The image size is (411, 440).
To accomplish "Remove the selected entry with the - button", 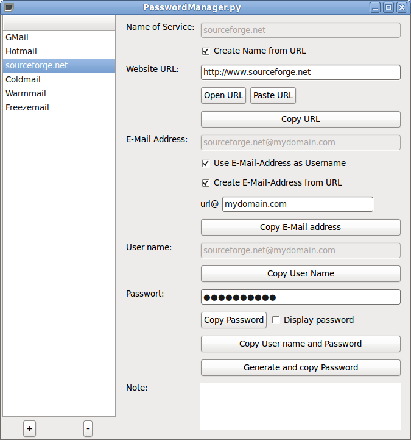I will click(88, 428).
